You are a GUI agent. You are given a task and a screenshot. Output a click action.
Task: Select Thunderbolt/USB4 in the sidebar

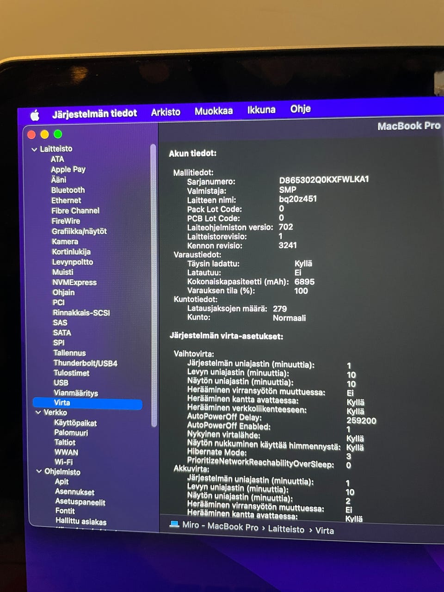tap(85, 363)
